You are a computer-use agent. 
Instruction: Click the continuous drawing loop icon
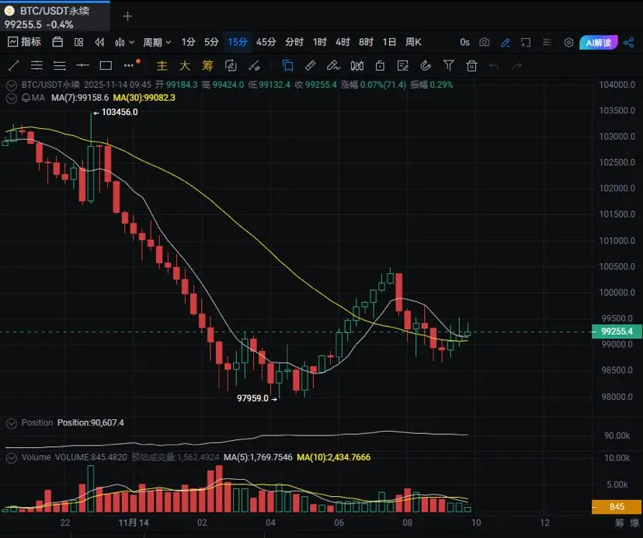(231, 66)
